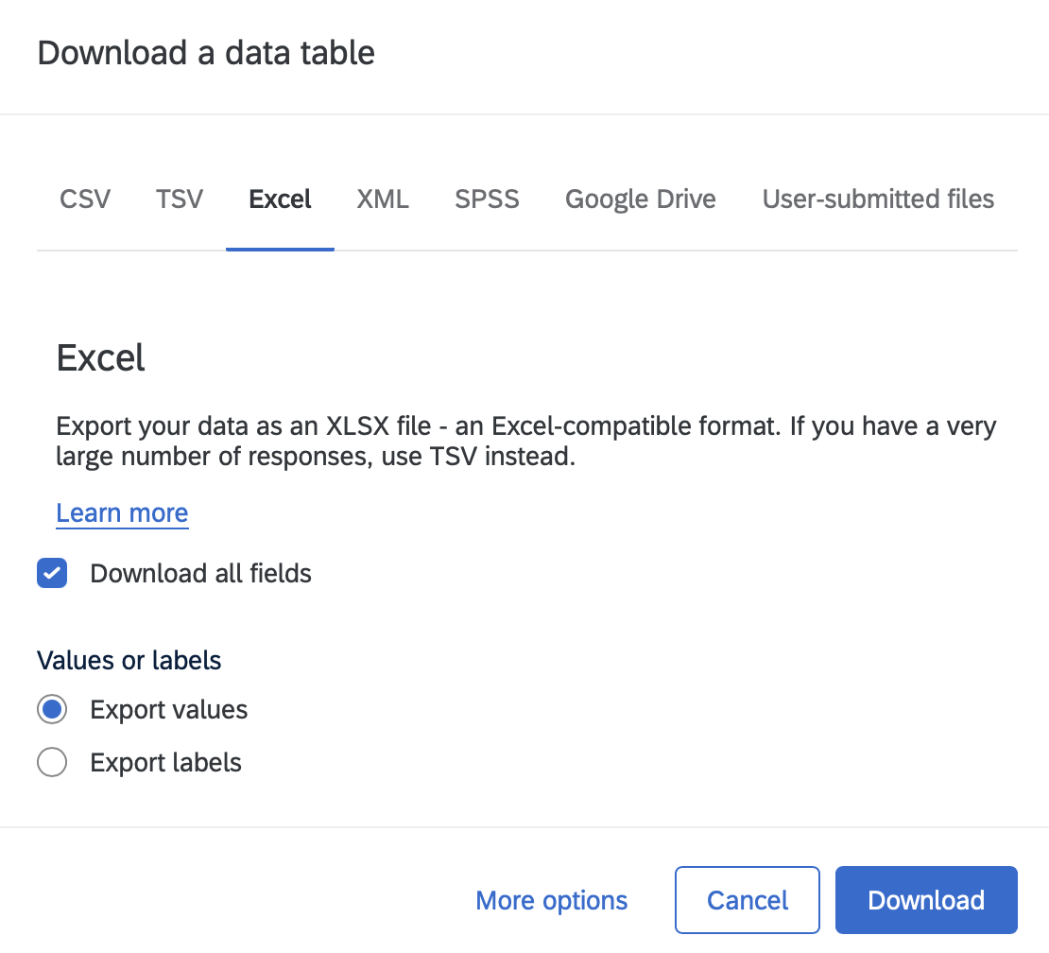Open the User-submitted files tab

point(878,199)
